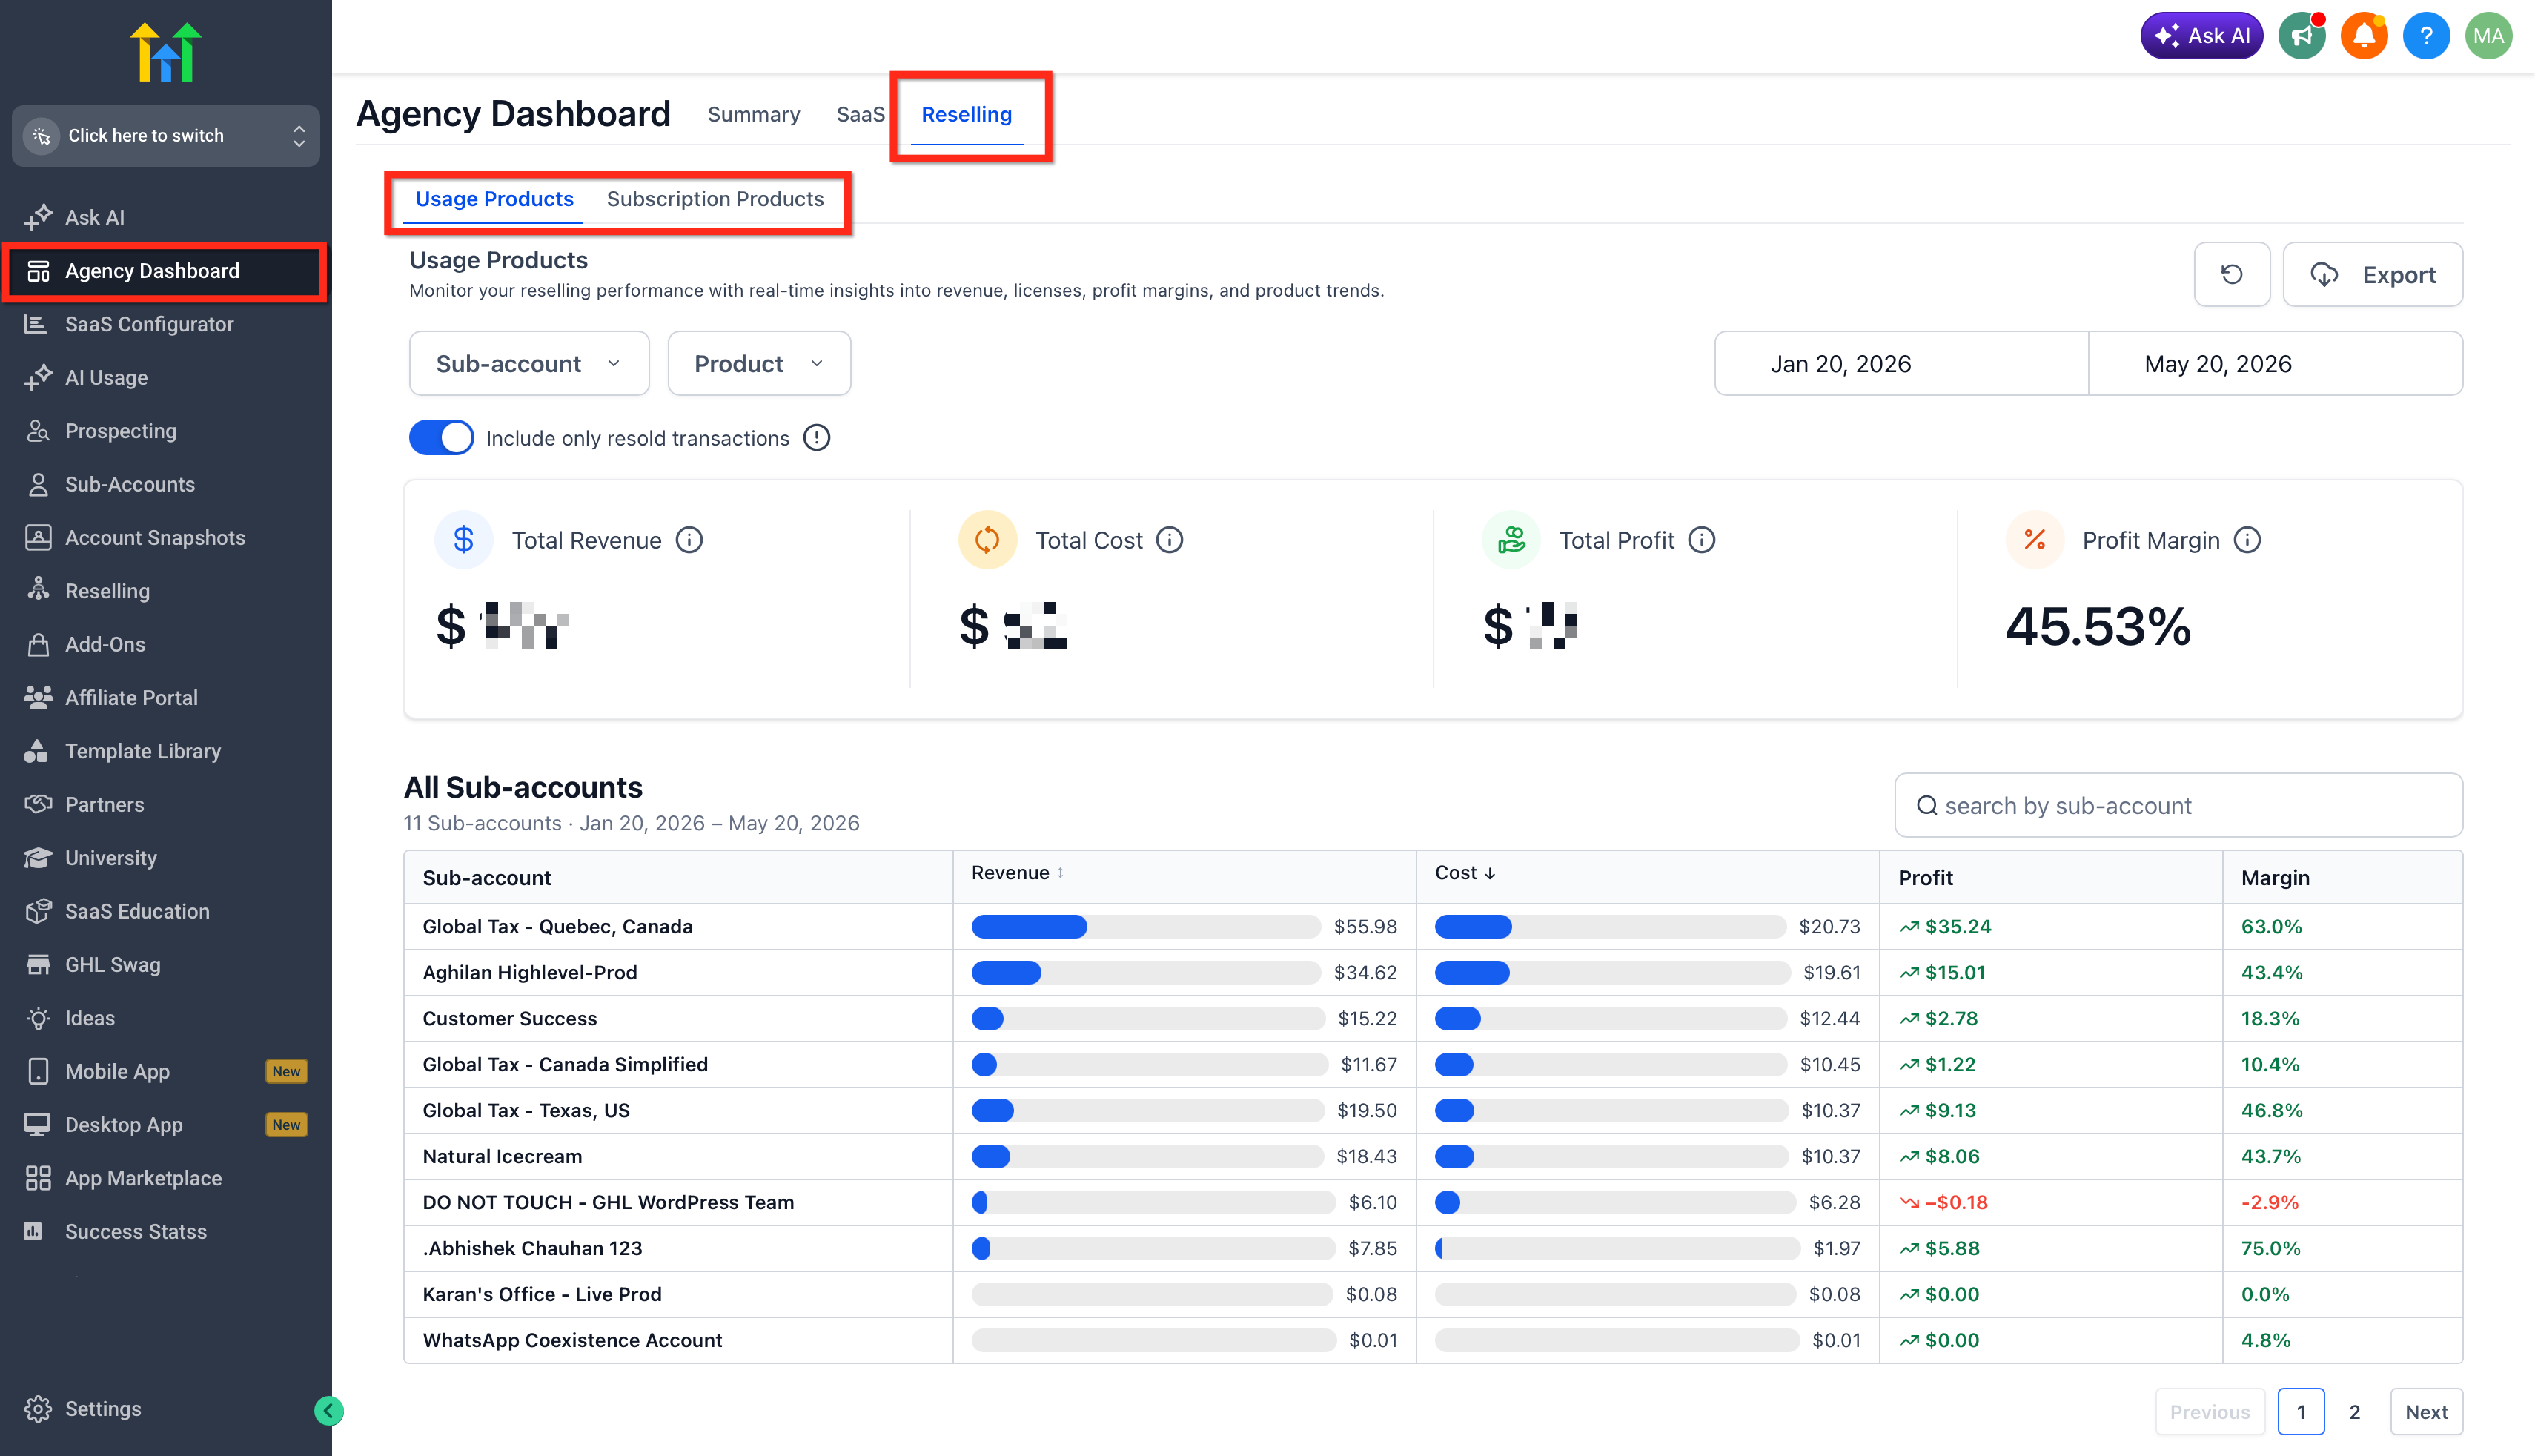
Task: Open the Sub-account filter dropdown
Action: [528, 363]
